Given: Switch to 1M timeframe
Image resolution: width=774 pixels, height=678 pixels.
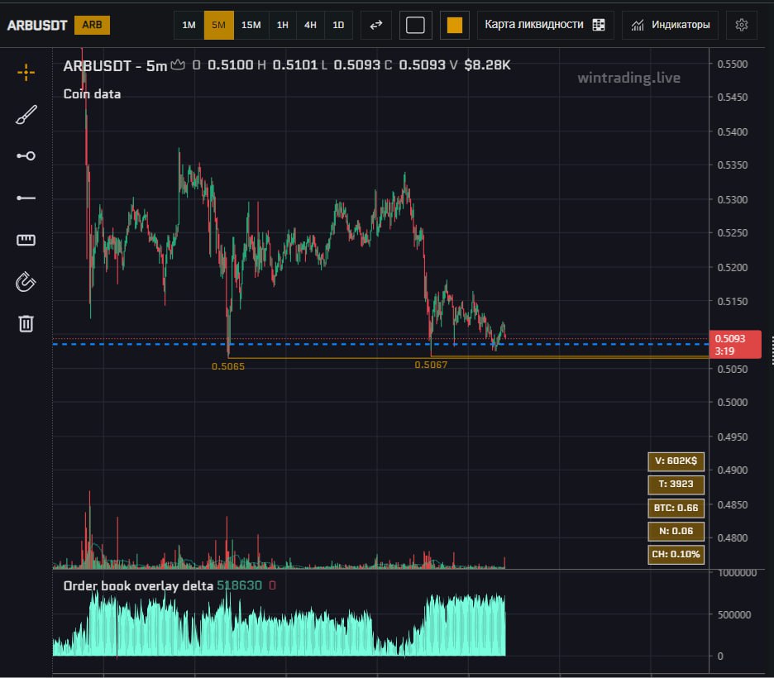Looking at the screenshot, I should point(189,25).
